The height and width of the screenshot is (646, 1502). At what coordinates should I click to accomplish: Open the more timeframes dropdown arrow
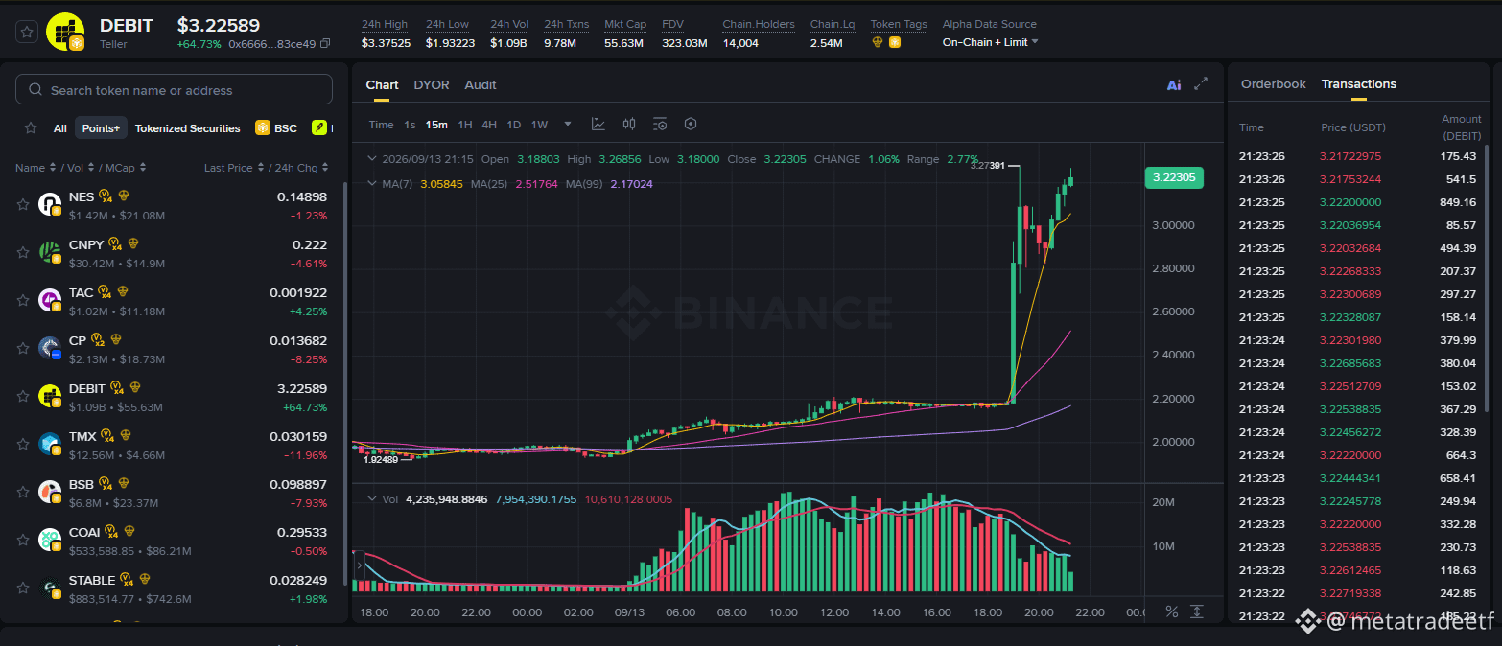tap(568, 125)
